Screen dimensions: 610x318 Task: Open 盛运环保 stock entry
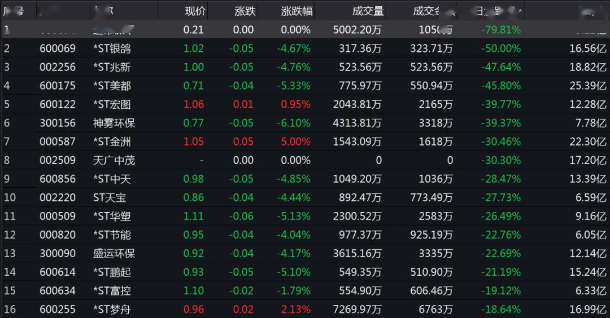click(x=114, y=253)
